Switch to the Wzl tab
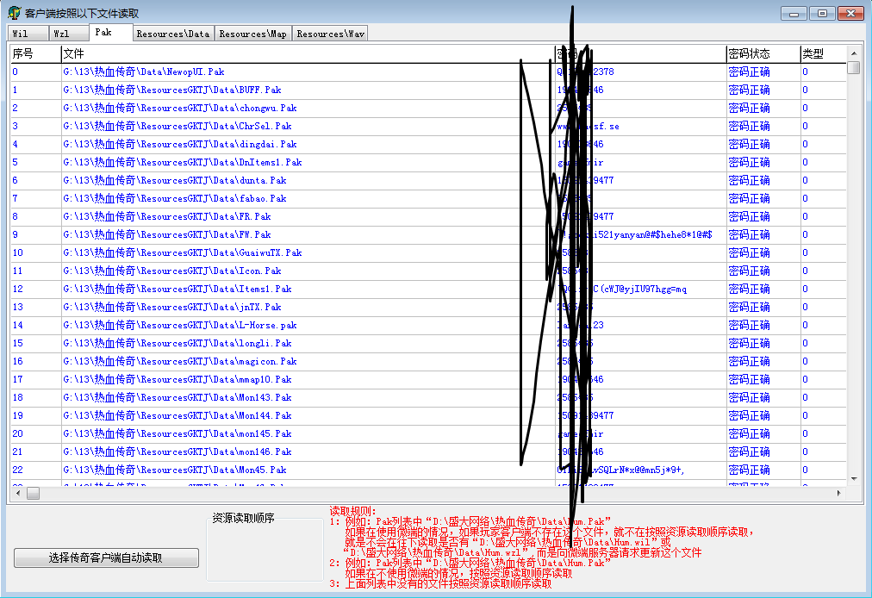This screenshot has height=598, width=872. tap(61, 34)
